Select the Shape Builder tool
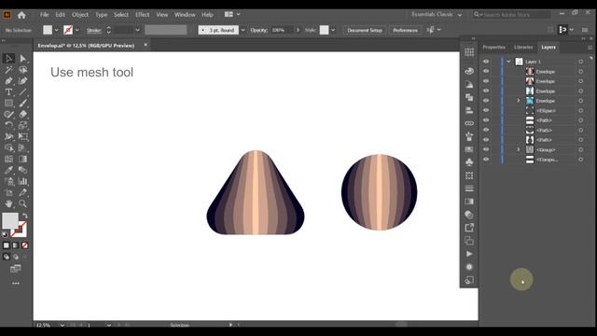 pyautogui.click(x=8, y=147)
